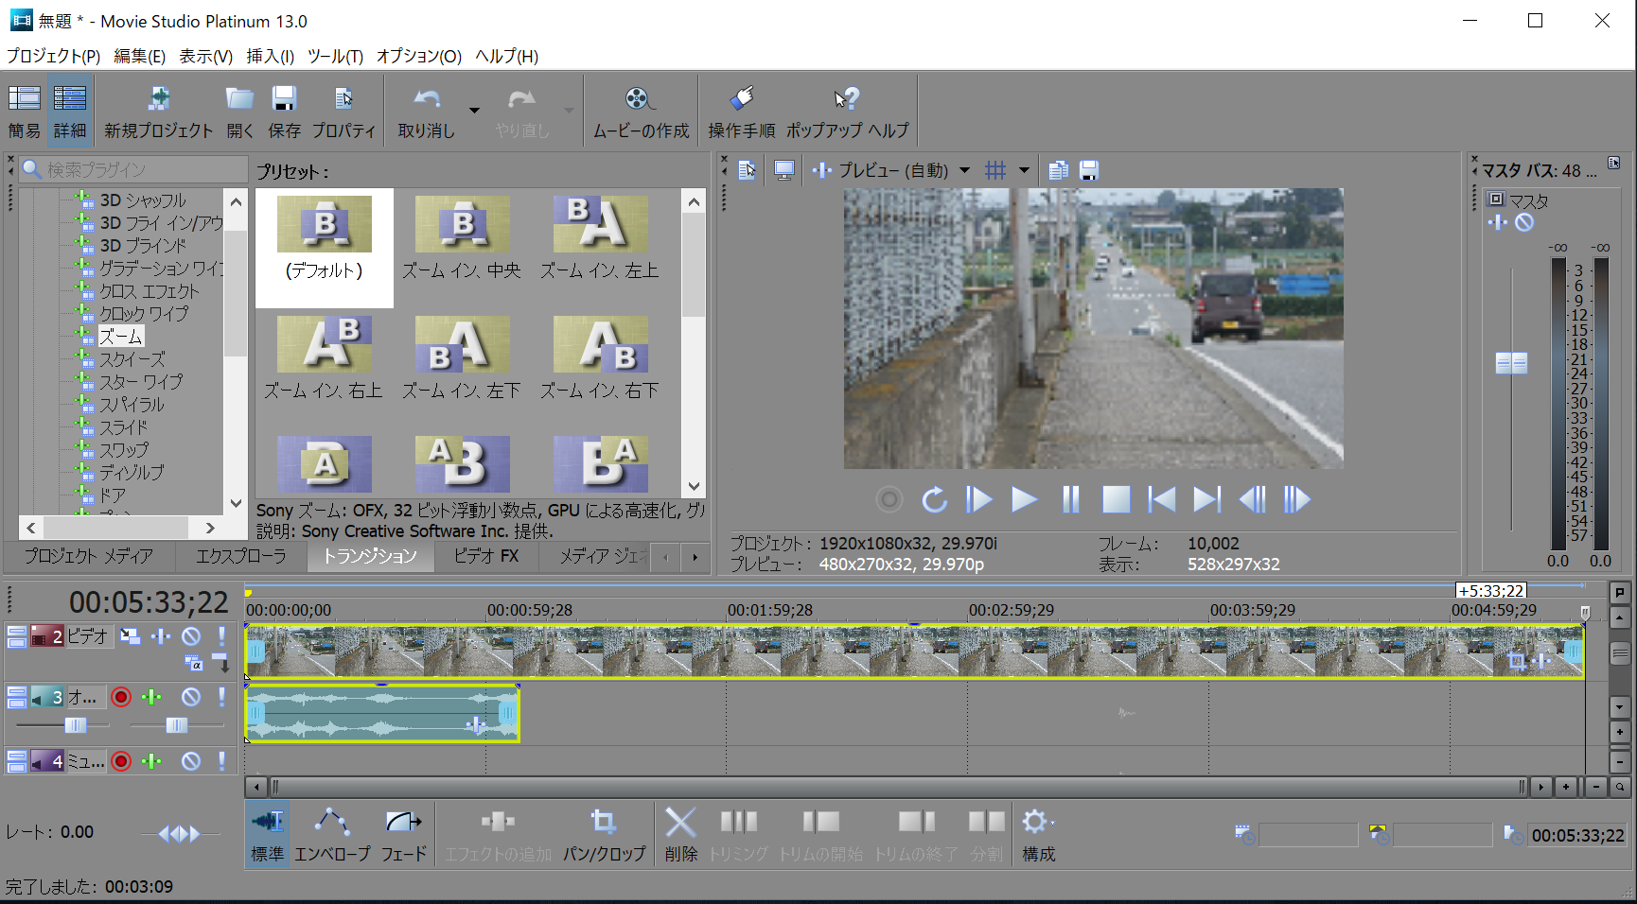Click the New Project (新規プロジェクト) icon
The height and width of the screenshot is (904, 1637).
[x=159, y=111]
